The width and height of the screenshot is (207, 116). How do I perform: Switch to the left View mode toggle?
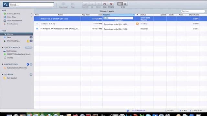[x=120, y=4]
